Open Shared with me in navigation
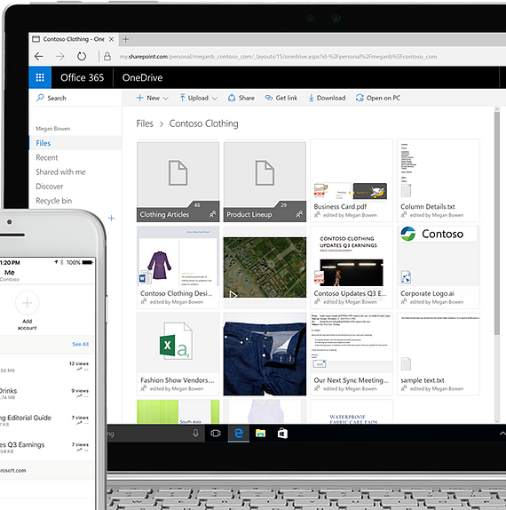This screenshot has width=506, height=510. coord(60,172)
